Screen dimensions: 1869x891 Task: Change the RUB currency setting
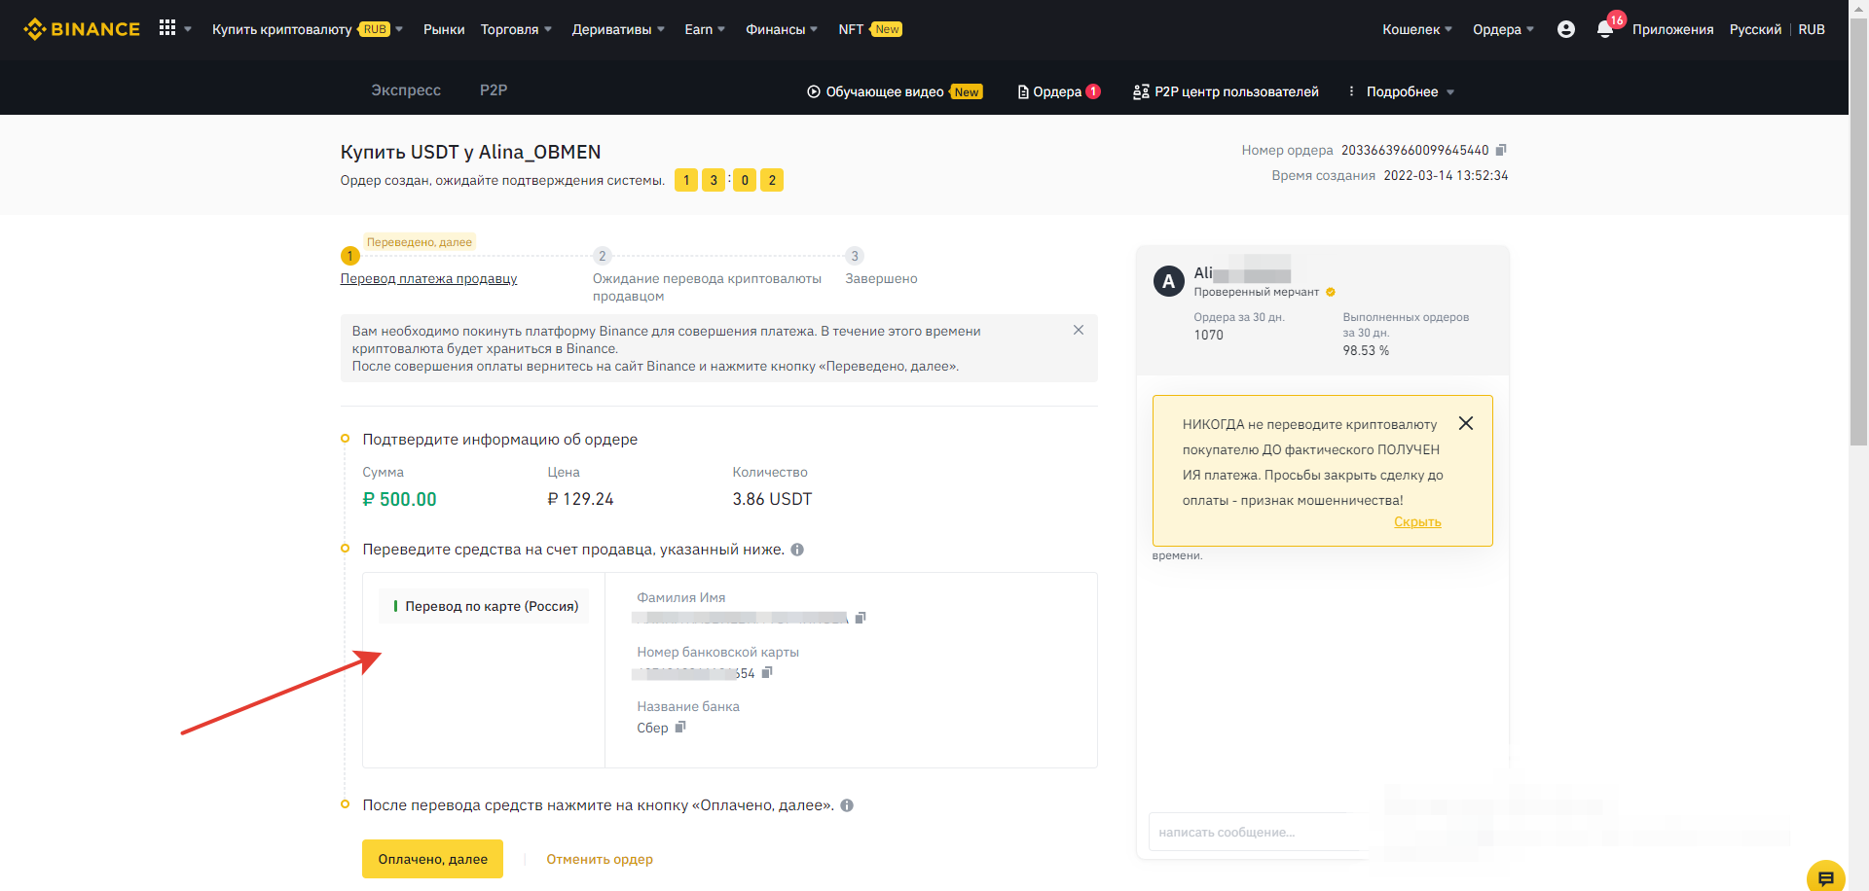(1812, 29)
